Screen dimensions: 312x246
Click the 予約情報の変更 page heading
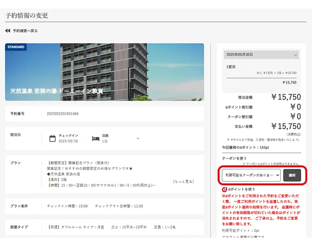(x=27, y=15)
